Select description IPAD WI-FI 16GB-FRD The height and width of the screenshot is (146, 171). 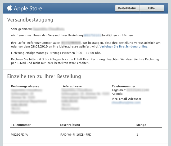(x=75, y=135)
